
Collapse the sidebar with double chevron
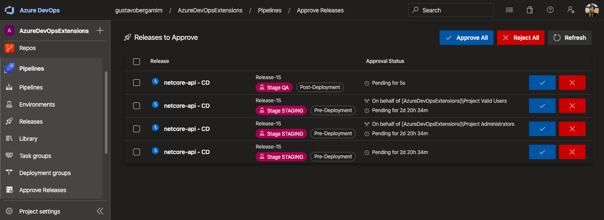[x=100, y=211]
